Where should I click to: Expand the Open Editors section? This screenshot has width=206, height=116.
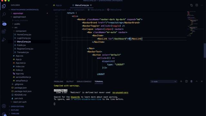[x=17, y=107]
